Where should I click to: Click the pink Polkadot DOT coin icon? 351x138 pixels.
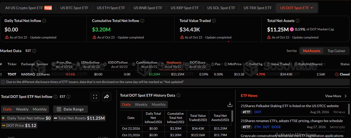coord(292,29)
